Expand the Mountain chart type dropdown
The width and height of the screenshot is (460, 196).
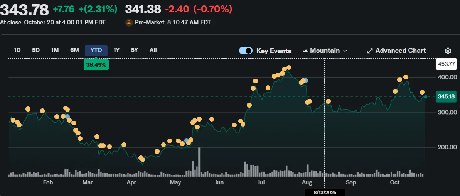pyautogui.click(x=345, y=51)
